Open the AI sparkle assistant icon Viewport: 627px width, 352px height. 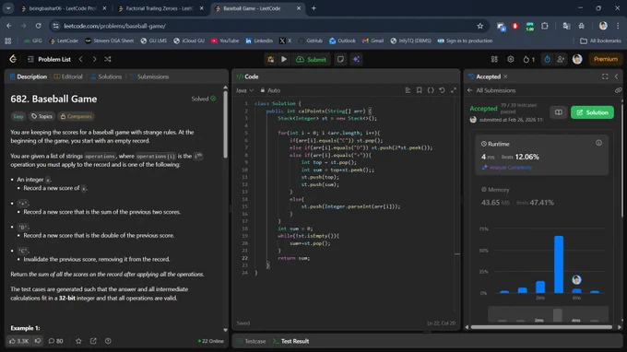click(356, 59)
